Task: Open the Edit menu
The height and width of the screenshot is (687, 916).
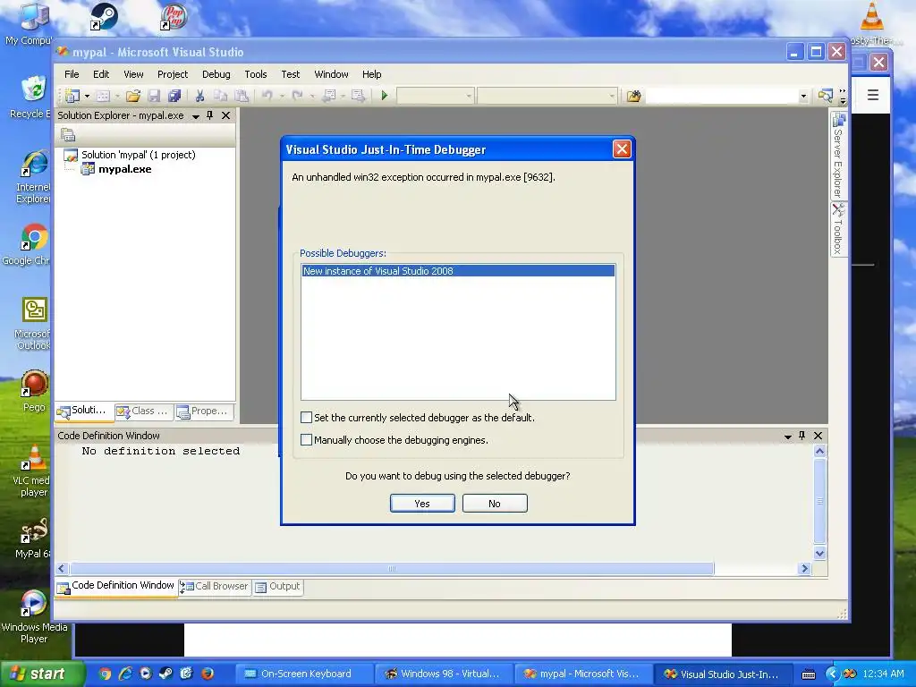Action: coord(101,74)
